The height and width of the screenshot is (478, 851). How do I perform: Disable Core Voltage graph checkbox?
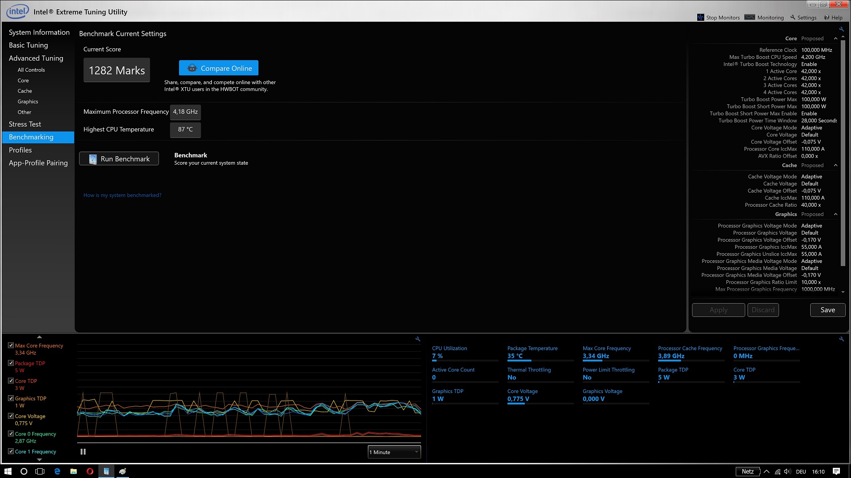11,416
